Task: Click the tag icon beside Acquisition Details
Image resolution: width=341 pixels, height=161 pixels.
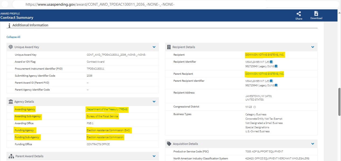Action: [169, 144]
